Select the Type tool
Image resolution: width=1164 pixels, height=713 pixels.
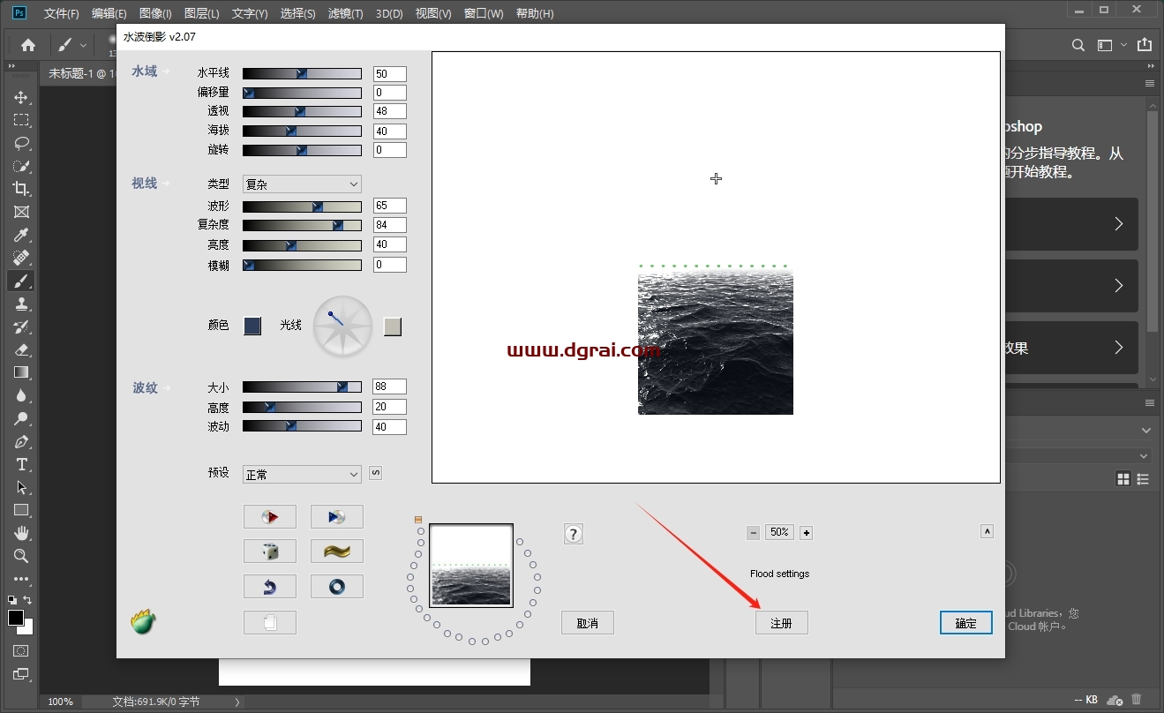tap(21, 464)
